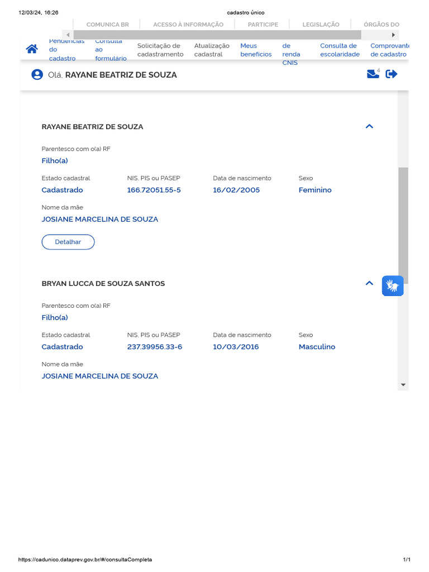Click Bryan's mother name JOSIANE MARCELINA DE SOUZA

tap(99, 376)
